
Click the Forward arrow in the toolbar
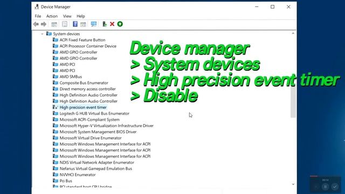(x=44, y=24)
